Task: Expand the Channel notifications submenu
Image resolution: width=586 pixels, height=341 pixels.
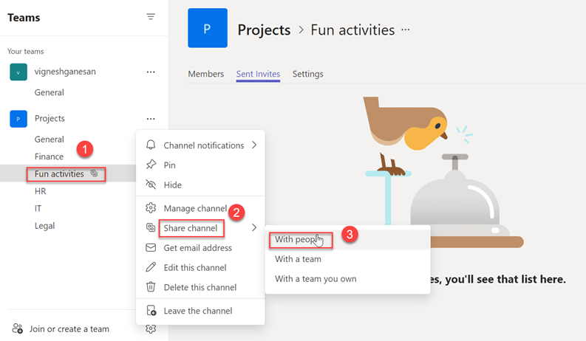Action: click(254, 145)
